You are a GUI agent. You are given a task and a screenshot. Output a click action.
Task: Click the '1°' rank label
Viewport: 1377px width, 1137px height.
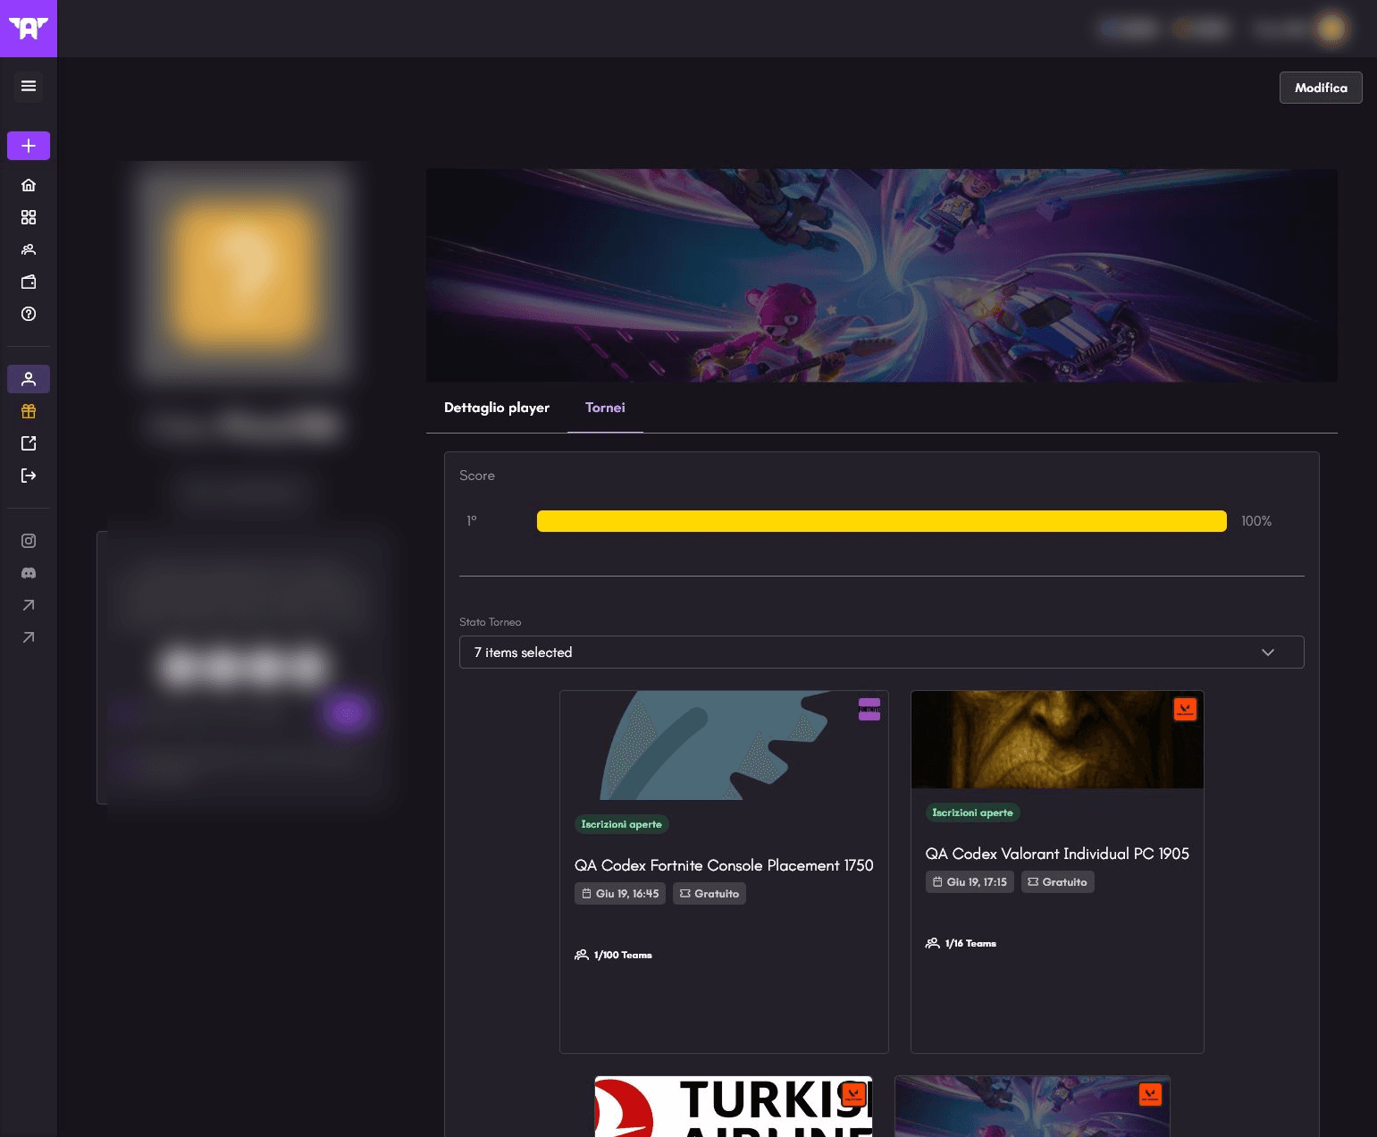click(472, 521)
